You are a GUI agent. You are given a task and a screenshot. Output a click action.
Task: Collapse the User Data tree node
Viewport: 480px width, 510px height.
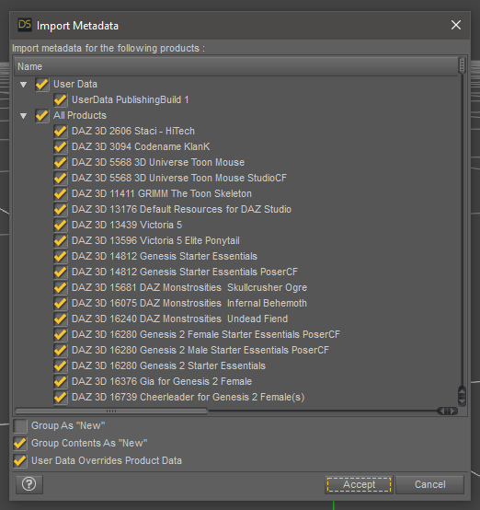23,85
